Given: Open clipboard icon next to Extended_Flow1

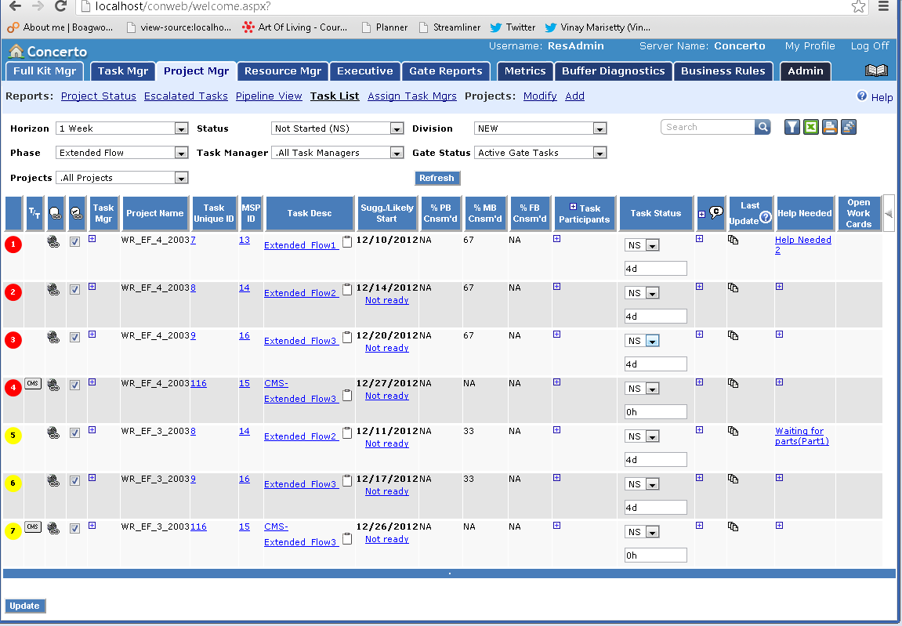Looking at the screenshot, I should (x=347, y=241).
